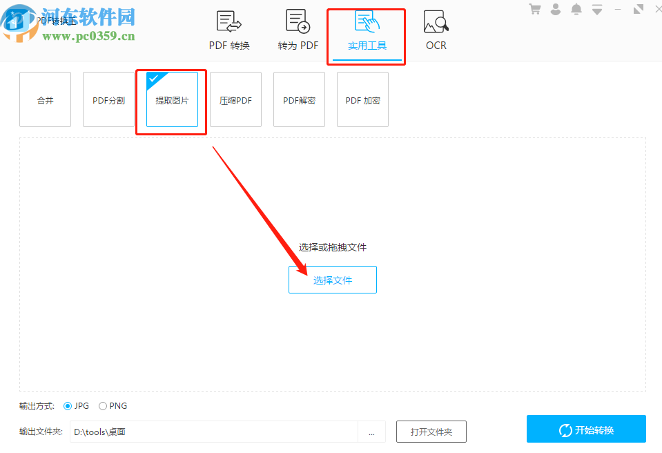Click the 选择文件 file selection button

point(332,279)
